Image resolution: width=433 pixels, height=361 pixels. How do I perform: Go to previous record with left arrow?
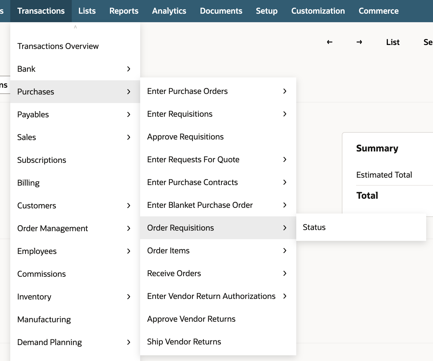point(330,42)
